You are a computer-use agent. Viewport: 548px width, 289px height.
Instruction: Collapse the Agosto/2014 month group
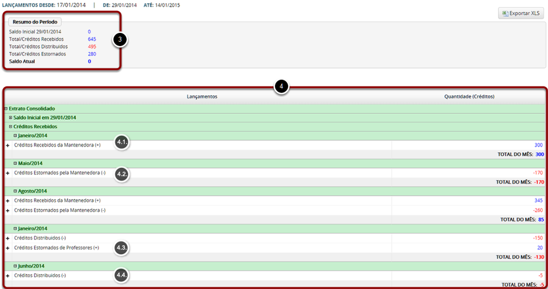(15, 192)
